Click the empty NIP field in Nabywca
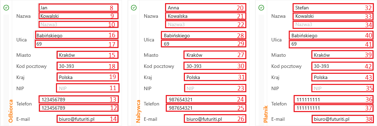 pyautogui.click(x=215, y=88)
